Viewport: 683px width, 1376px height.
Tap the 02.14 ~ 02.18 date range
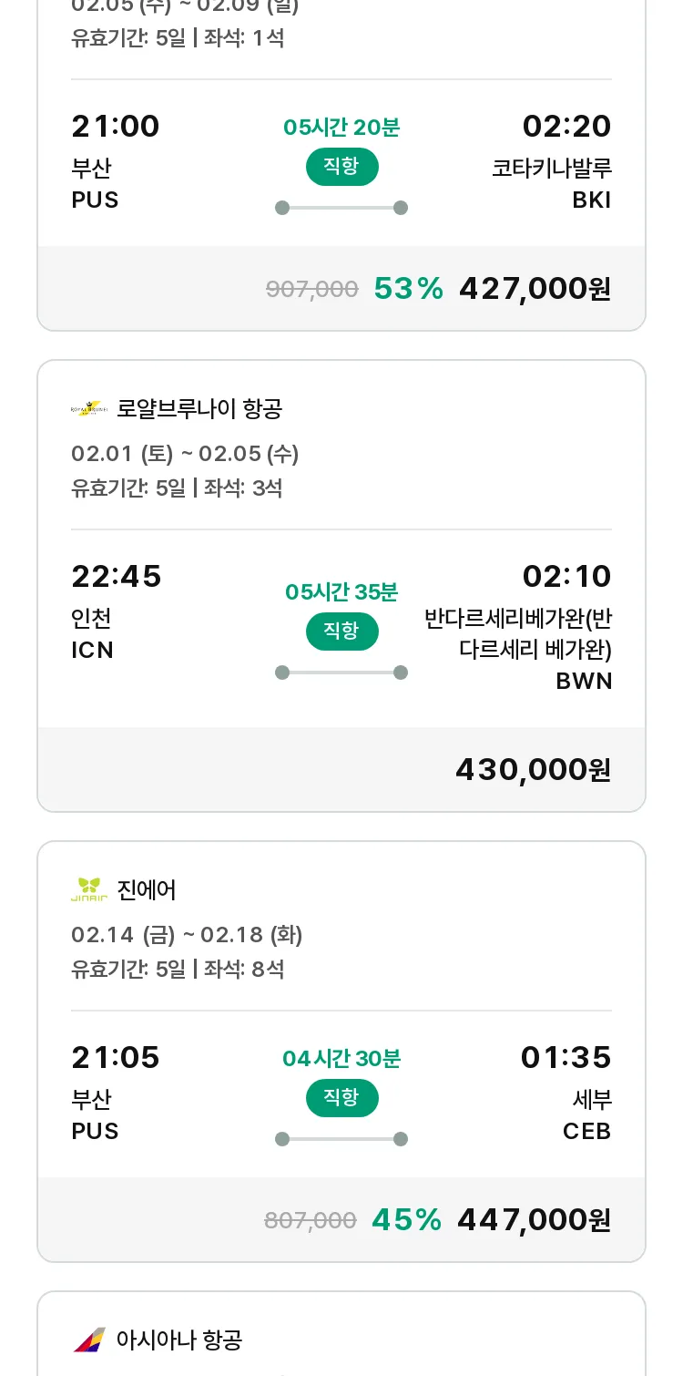click(187, 935)
